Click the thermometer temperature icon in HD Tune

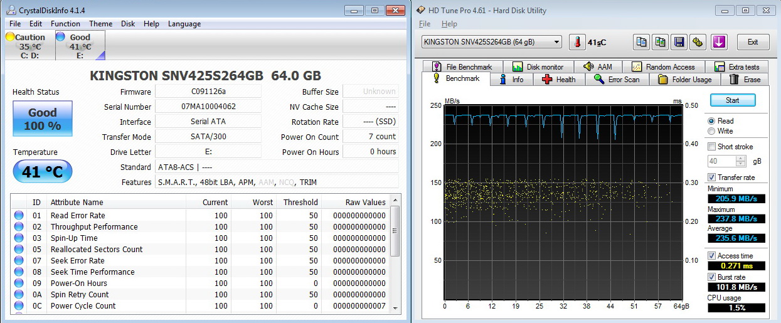coord(577,42)
